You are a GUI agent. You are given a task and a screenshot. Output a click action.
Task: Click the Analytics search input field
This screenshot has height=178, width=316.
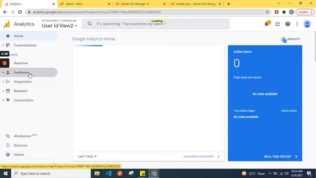[156, 24]
